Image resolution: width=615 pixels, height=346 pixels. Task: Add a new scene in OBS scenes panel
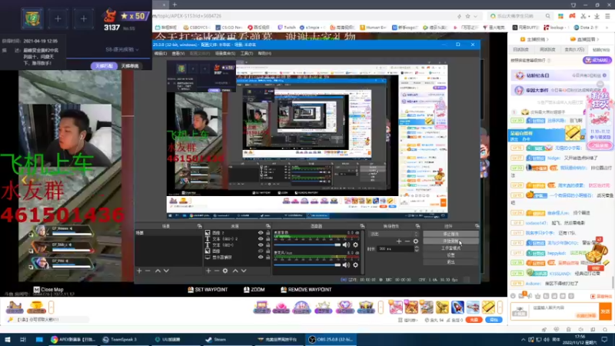(x=139, y=271)
